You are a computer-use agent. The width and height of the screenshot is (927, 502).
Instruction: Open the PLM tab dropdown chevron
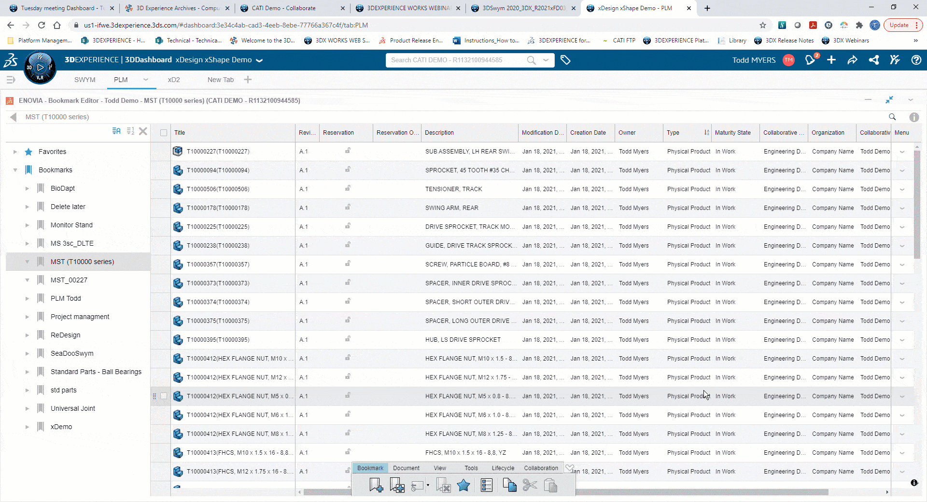point(145,80)
